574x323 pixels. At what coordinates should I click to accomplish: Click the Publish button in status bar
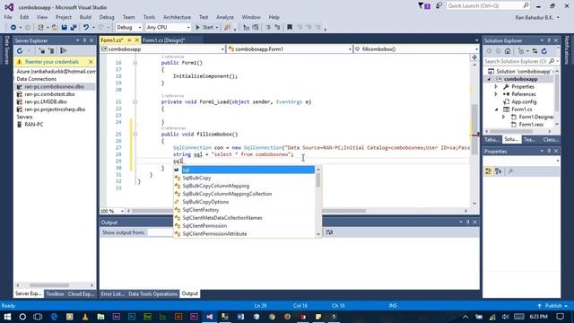(552, 305)
